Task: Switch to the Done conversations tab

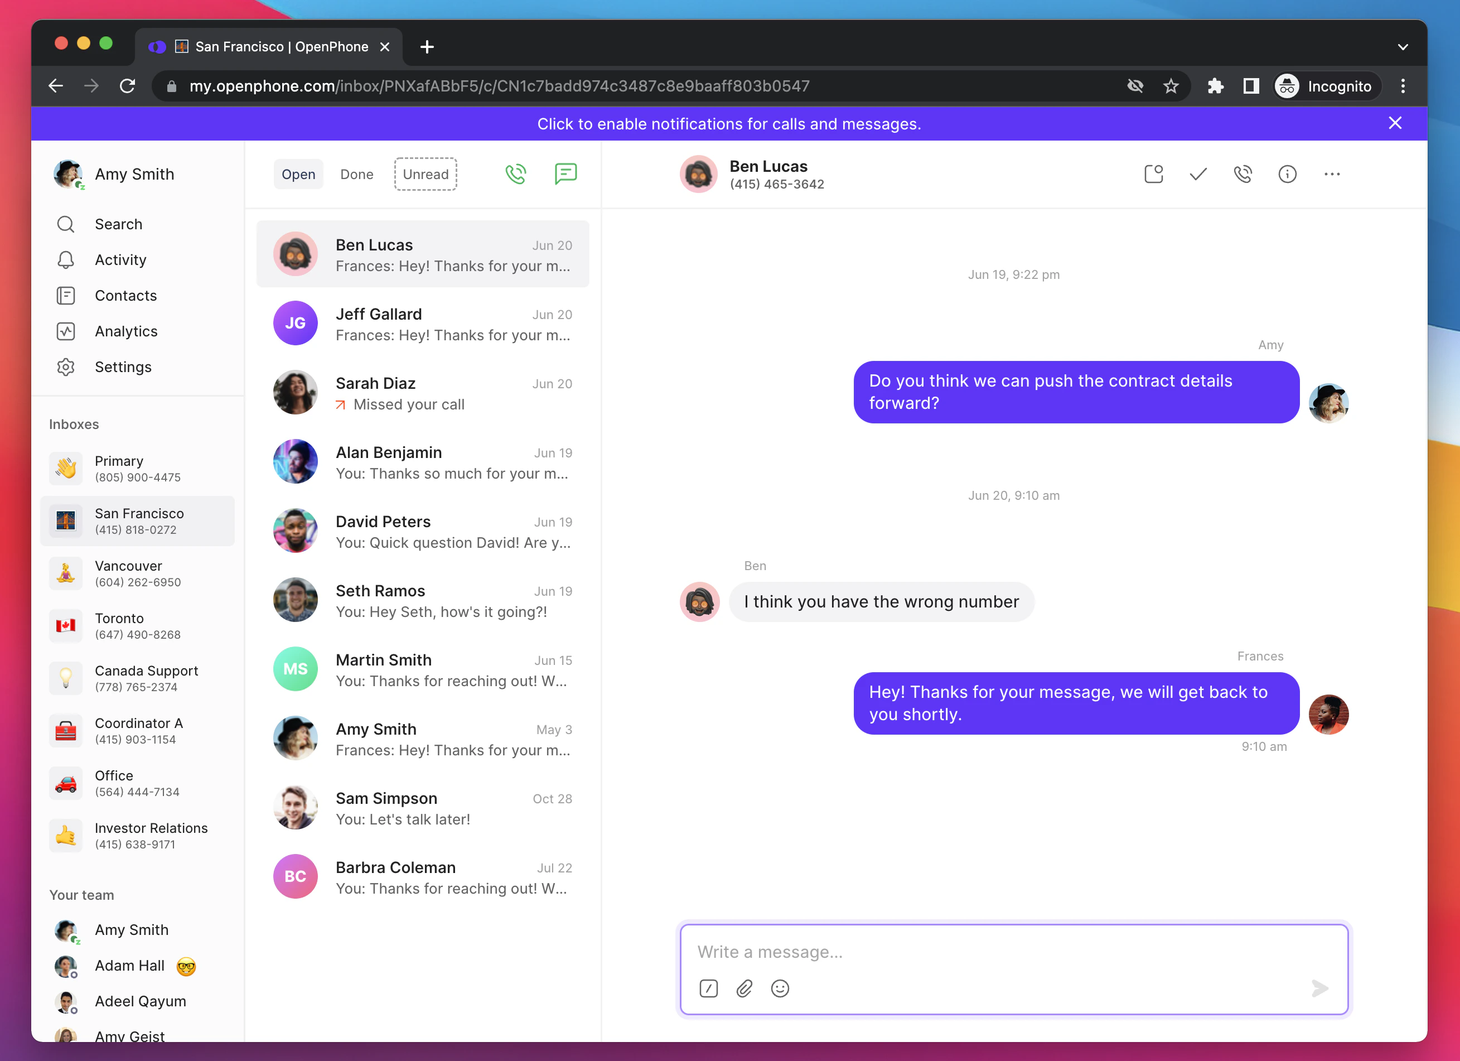Action: click(356, 174)
